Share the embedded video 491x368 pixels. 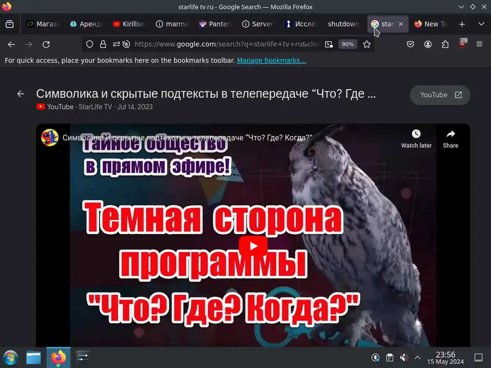click(x=450, y=139)
